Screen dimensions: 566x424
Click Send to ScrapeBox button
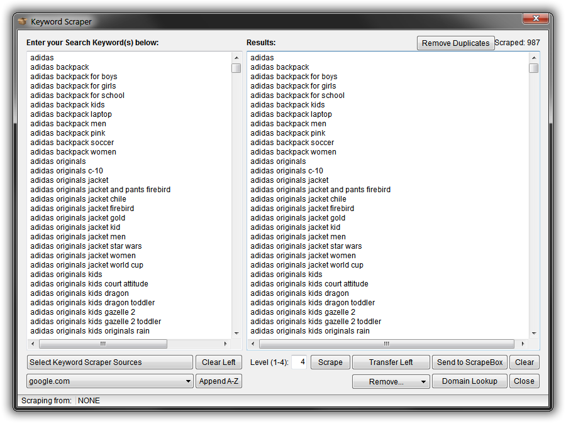470,362
